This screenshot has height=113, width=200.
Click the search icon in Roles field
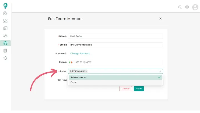tap(160, 71)
